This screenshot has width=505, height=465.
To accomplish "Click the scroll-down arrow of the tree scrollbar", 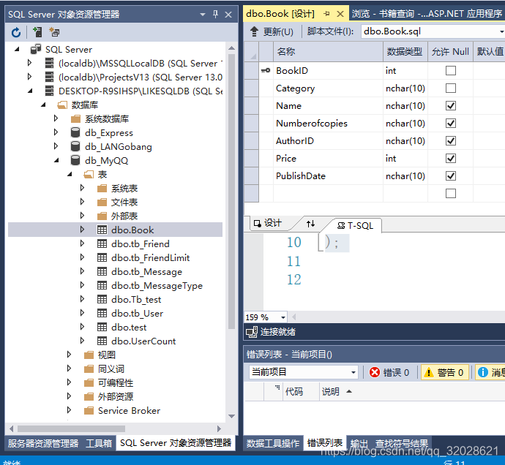I will (231, 416).
